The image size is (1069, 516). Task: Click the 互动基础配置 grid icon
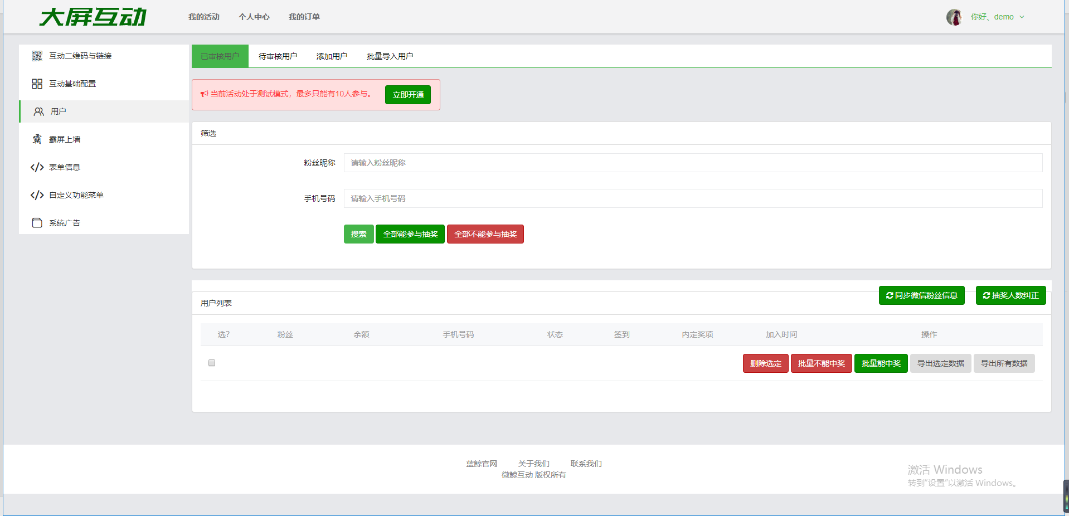pos(37,84)
